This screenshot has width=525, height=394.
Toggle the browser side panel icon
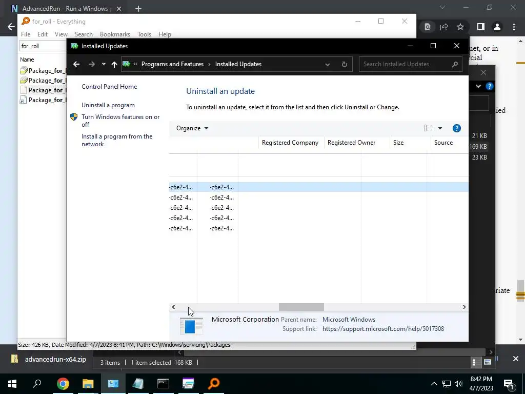click(x=481, y=27)
